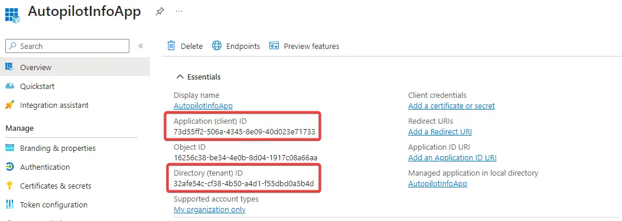Screen dimensions: 622x221
Task: Click the Supported account types label
Action: [216, 199]
